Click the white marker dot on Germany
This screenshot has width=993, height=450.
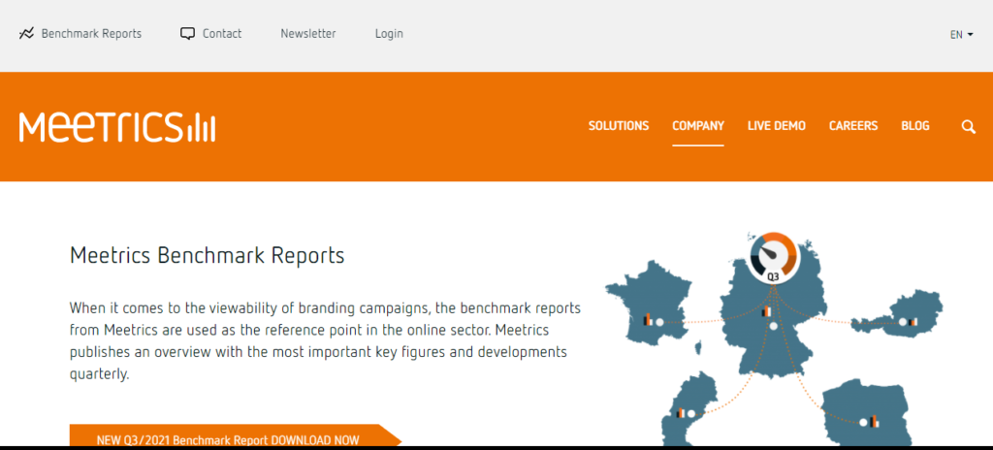tap(773, 327)
